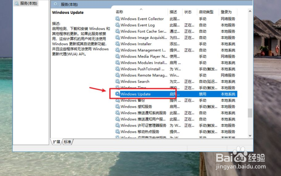Select Windows Event Collector service name

142,19
